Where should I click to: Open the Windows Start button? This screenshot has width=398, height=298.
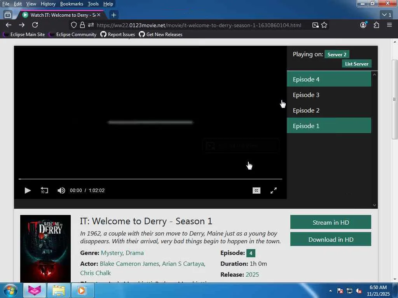point(10,290)
